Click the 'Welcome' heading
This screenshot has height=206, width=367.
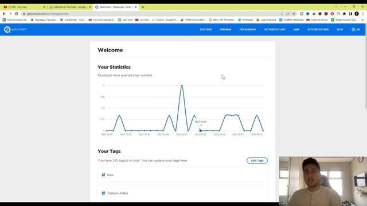(x=110, y=50)
